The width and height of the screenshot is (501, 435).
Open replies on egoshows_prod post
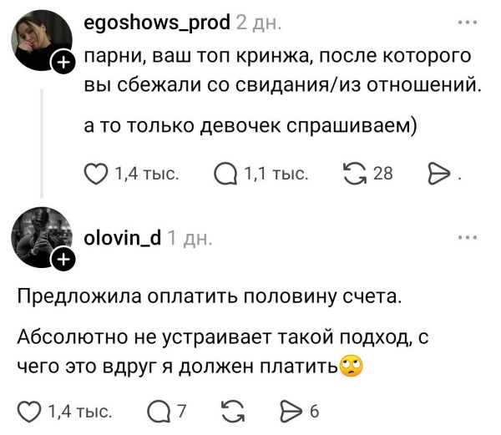[225, 174]
